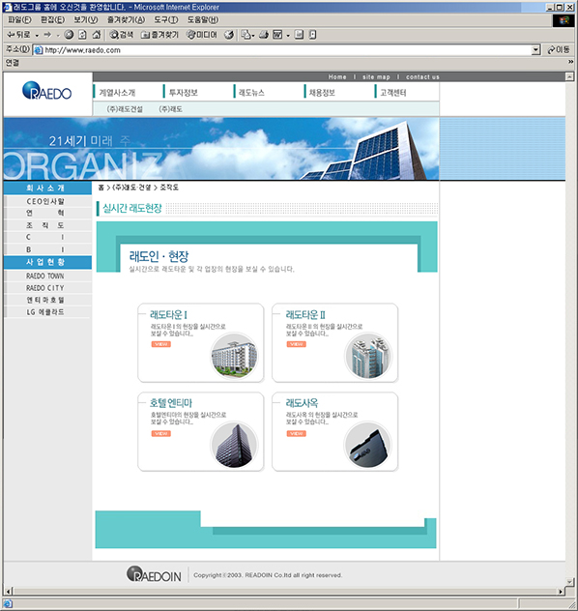Select 채용정보 navigation tab
The width and height of the screenshot is (578, 611).
click(x=322, y=93)
